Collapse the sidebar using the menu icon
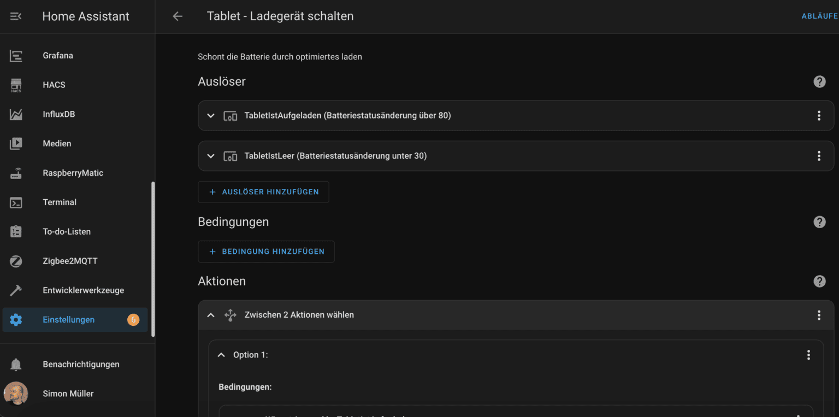Viewport: 839px width, 417px height. pos(16,16)
